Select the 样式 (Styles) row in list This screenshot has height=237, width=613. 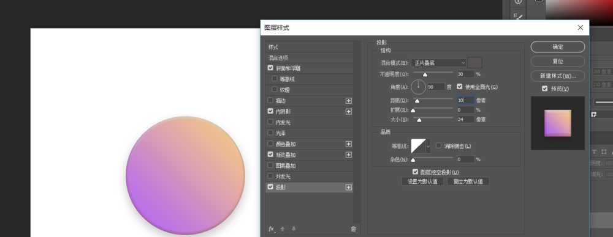(x=309, y=47)
